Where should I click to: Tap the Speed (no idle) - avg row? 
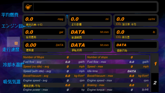(54, 67)
